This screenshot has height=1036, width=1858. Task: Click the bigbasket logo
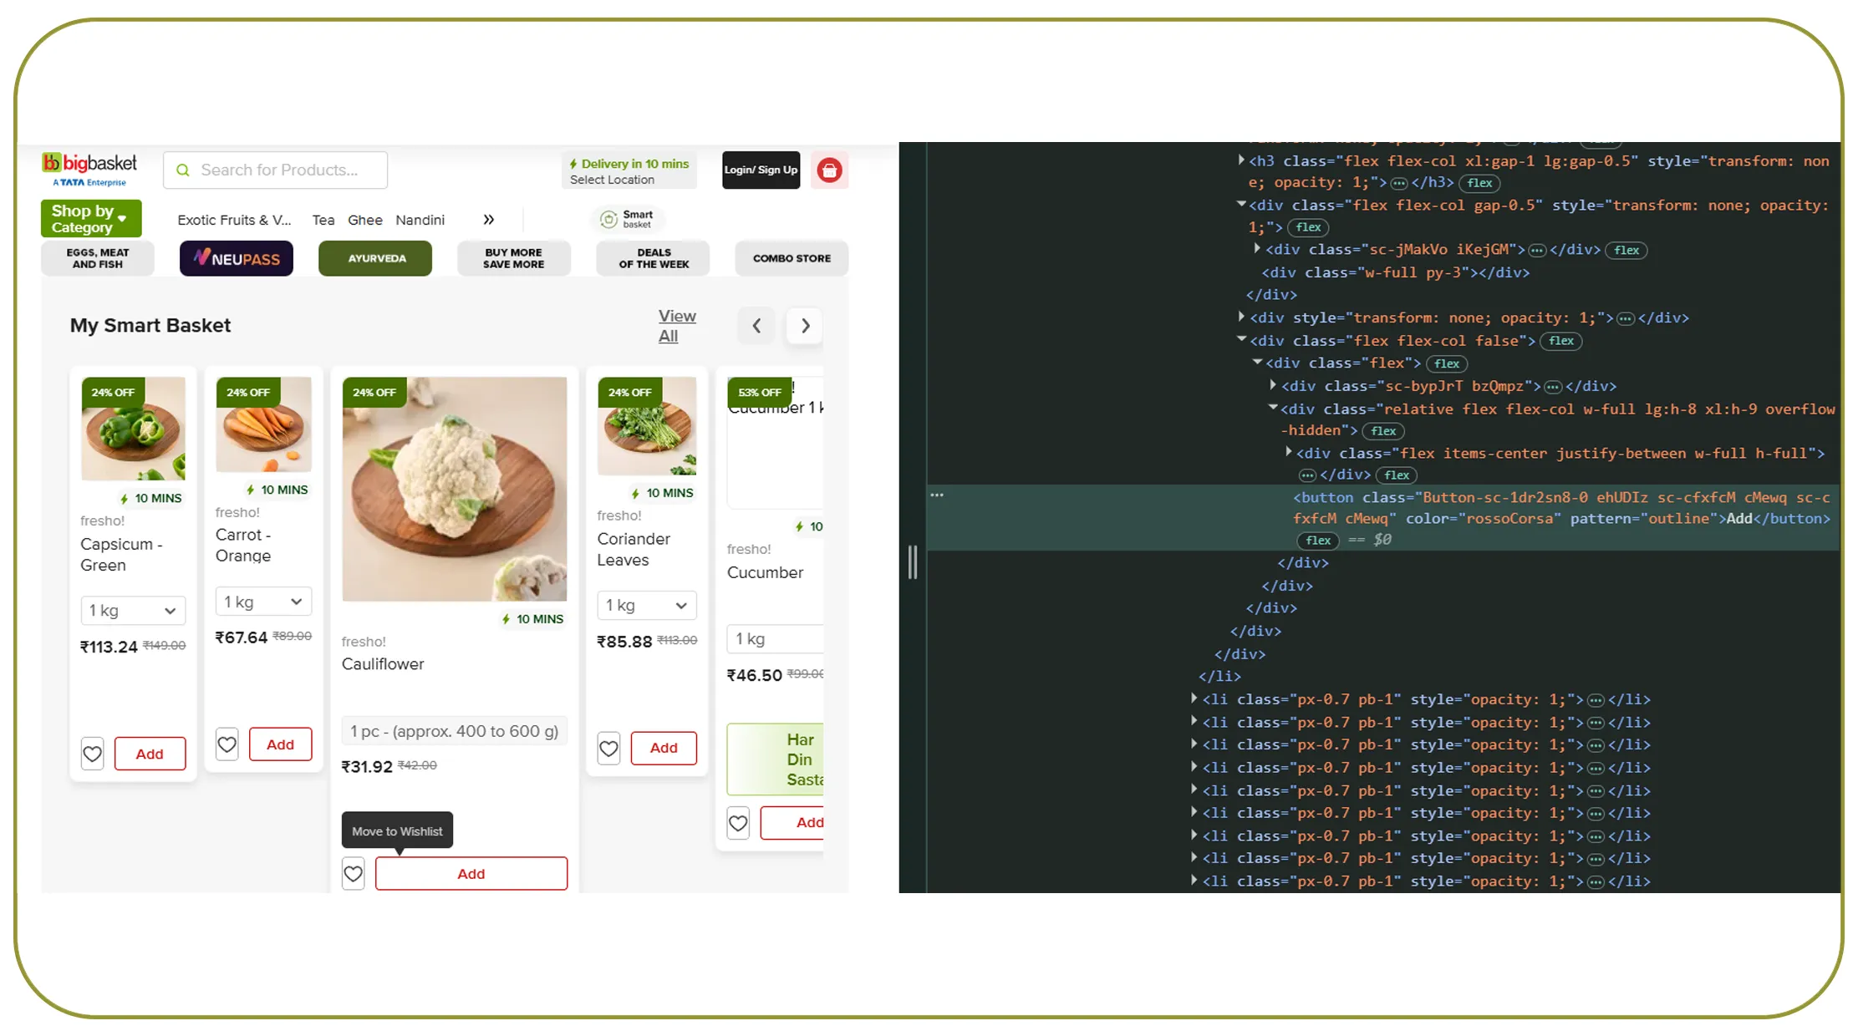coord(89,170)
